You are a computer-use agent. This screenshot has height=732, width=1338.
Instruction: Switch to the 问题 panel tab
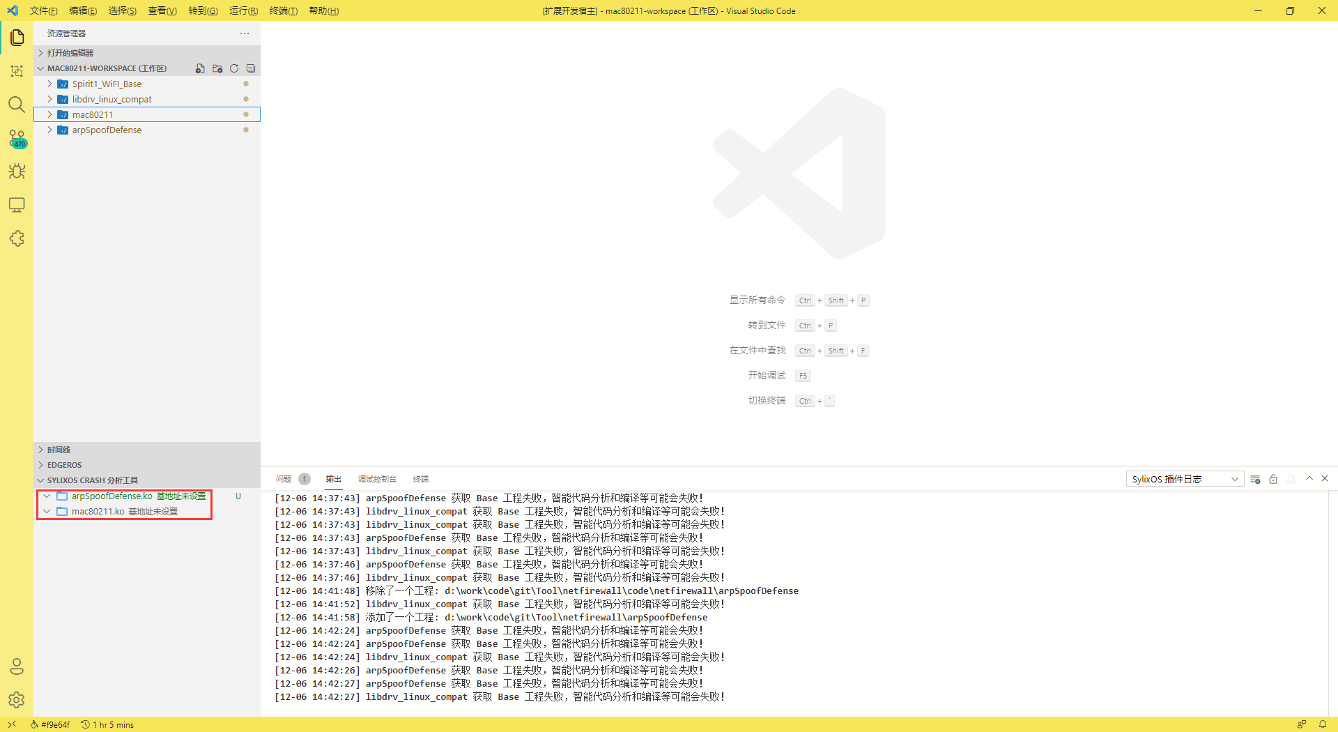(284, 479)
